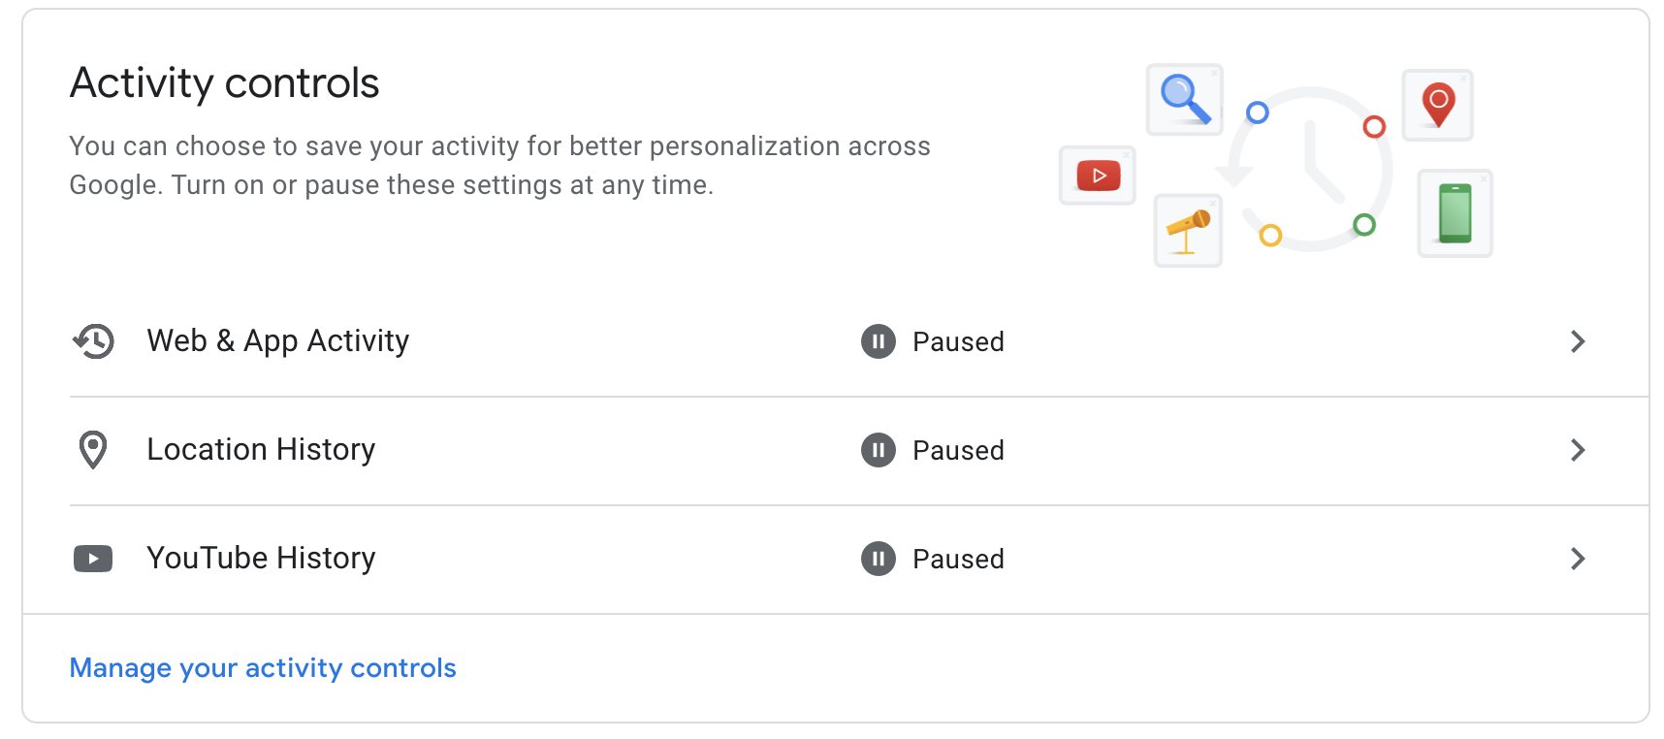Open the Web & App Activity row label
The width and height of the screenshot is (1664, 739).
(278, 341)
